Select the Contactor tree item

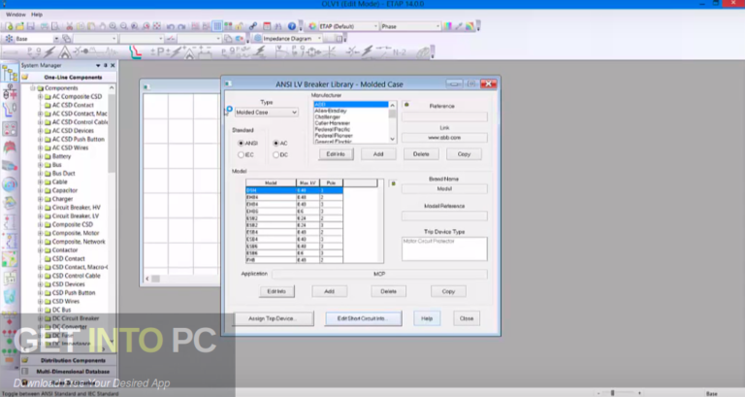pyautogui.click(x=65, y=250)
